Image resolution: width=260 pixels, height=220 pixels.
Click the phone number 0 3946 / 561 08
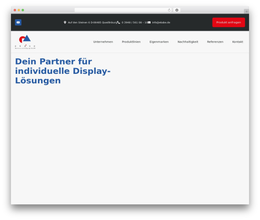point(135,22)
